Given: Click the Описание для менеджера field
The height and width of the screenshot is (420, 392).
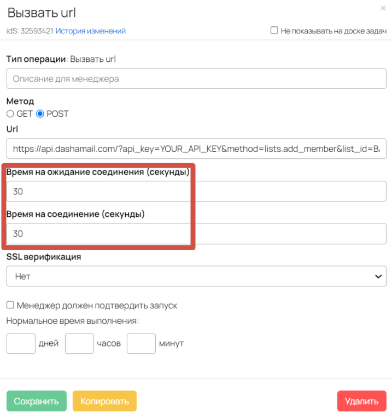Looking at the screenshot, I should point(196,78).
